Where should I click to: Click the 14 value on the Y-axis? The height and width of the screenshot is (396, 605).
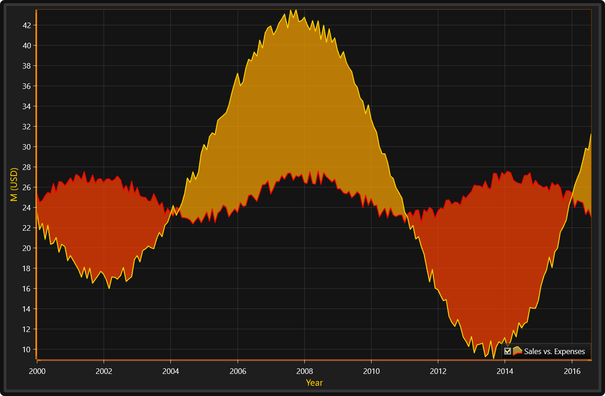[x=27, y=309]
